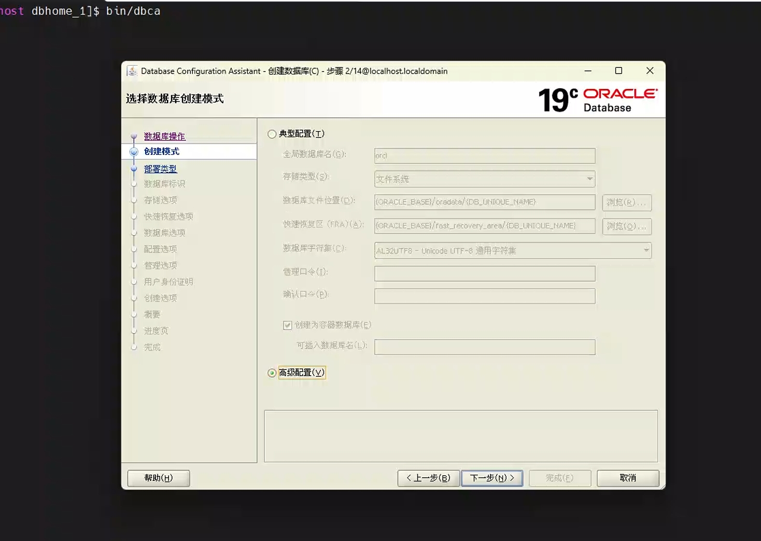Click the 快速恢复选项 step label
The image size is (761, 541).
pos(168,217)
